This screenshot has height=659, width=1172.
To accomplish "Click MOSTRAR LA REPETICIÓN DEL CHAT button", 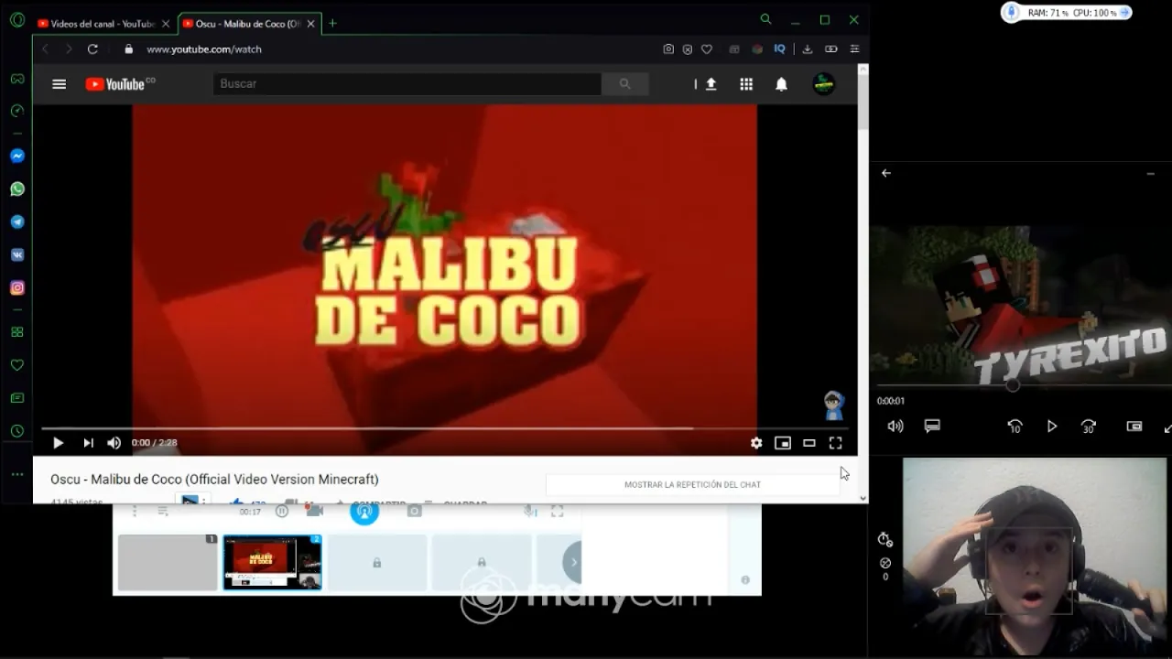I will pos(692,485).
